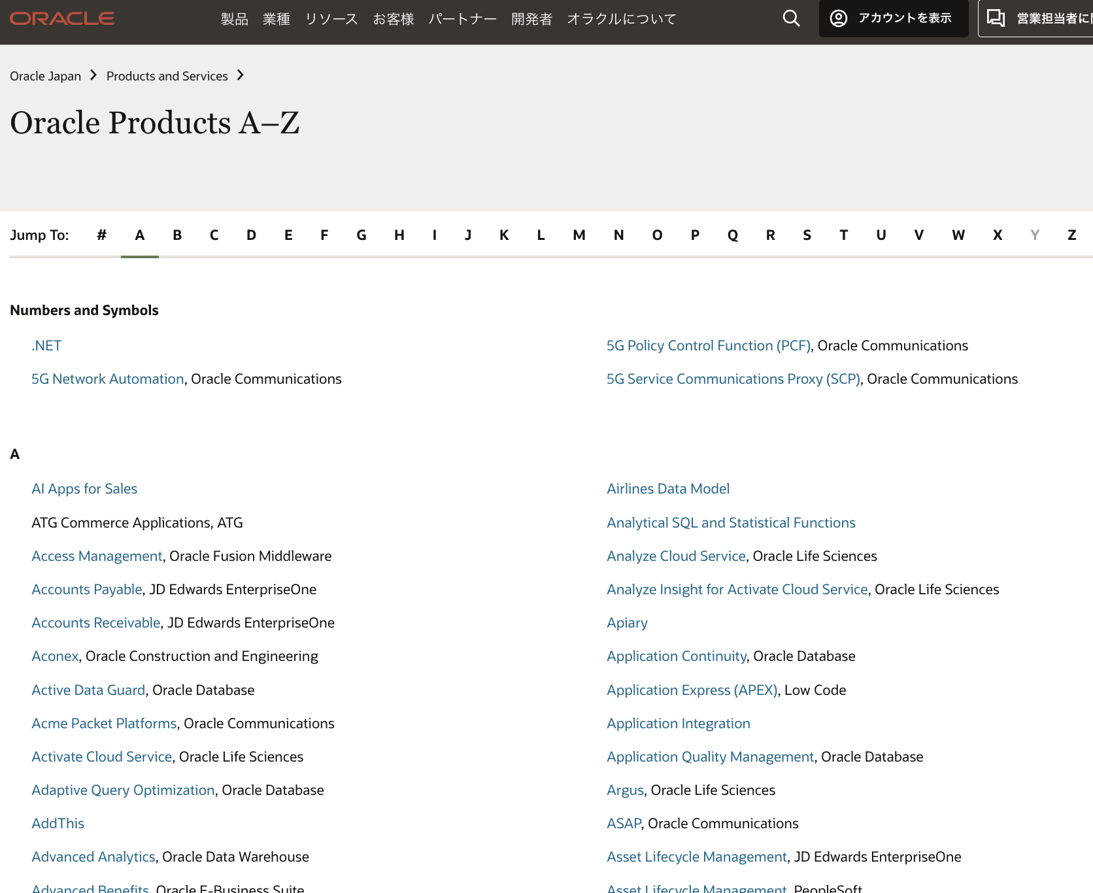Screen dimensions: 1093x893
Task: Open the 業種 menu
Action: [276, 19]
